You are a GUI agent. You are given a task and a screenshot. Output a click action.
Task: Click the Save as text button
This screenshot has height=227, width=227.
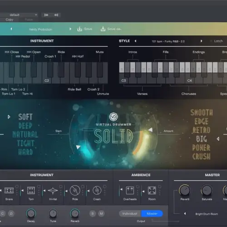pyautogui.click(x=114, y=29)
